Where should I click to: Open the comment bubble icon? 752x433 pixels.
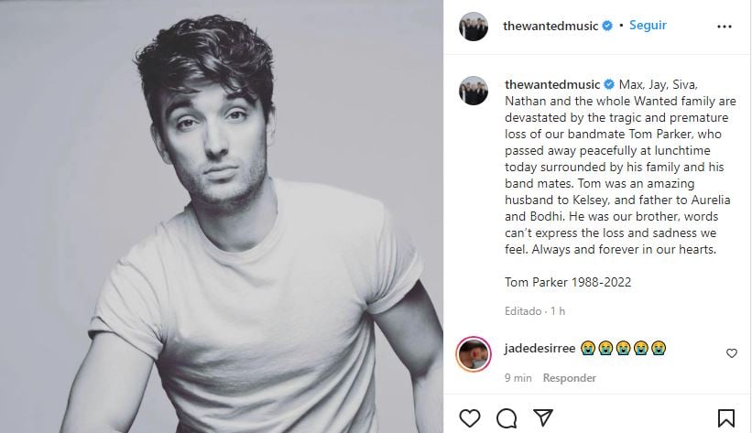pos(507,417)
